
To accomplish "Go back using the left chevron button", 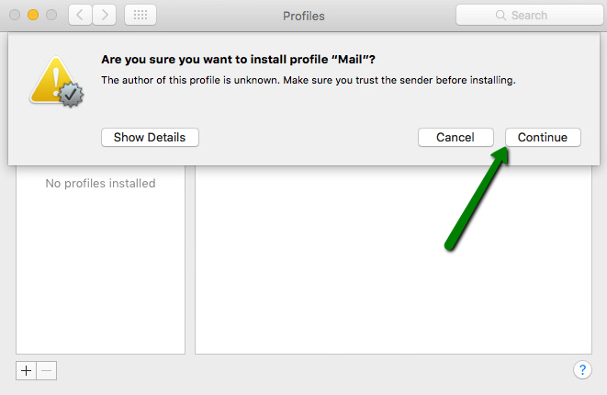I will 80,15.
